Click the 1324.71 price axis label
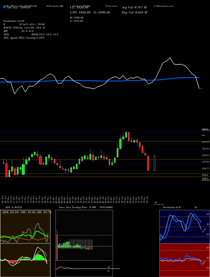Screen dimensions: 210x277 point(206,169)
